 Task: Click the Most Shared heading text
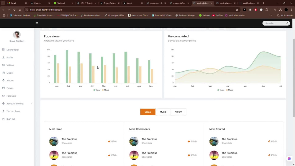tap(217, 129)
